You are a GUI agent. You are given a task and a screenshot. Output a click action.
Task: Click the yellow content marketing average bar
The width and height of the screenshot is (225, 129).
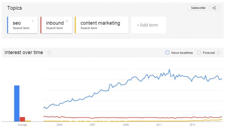(x=28, y=121)
